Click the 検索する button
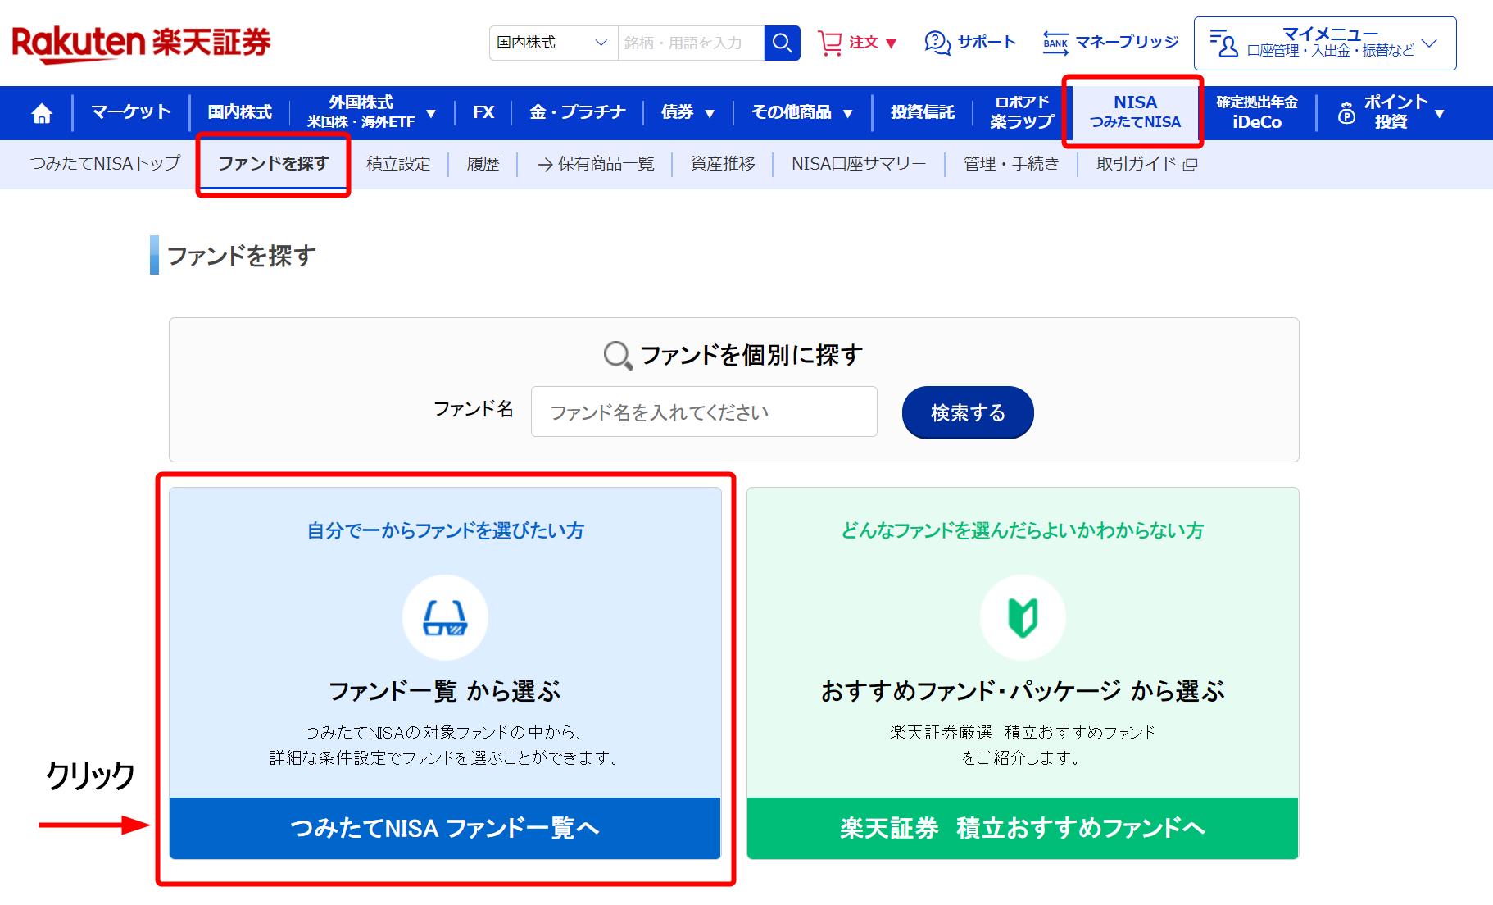This screenshot has width=1493, height=905. tap(968, 412)
